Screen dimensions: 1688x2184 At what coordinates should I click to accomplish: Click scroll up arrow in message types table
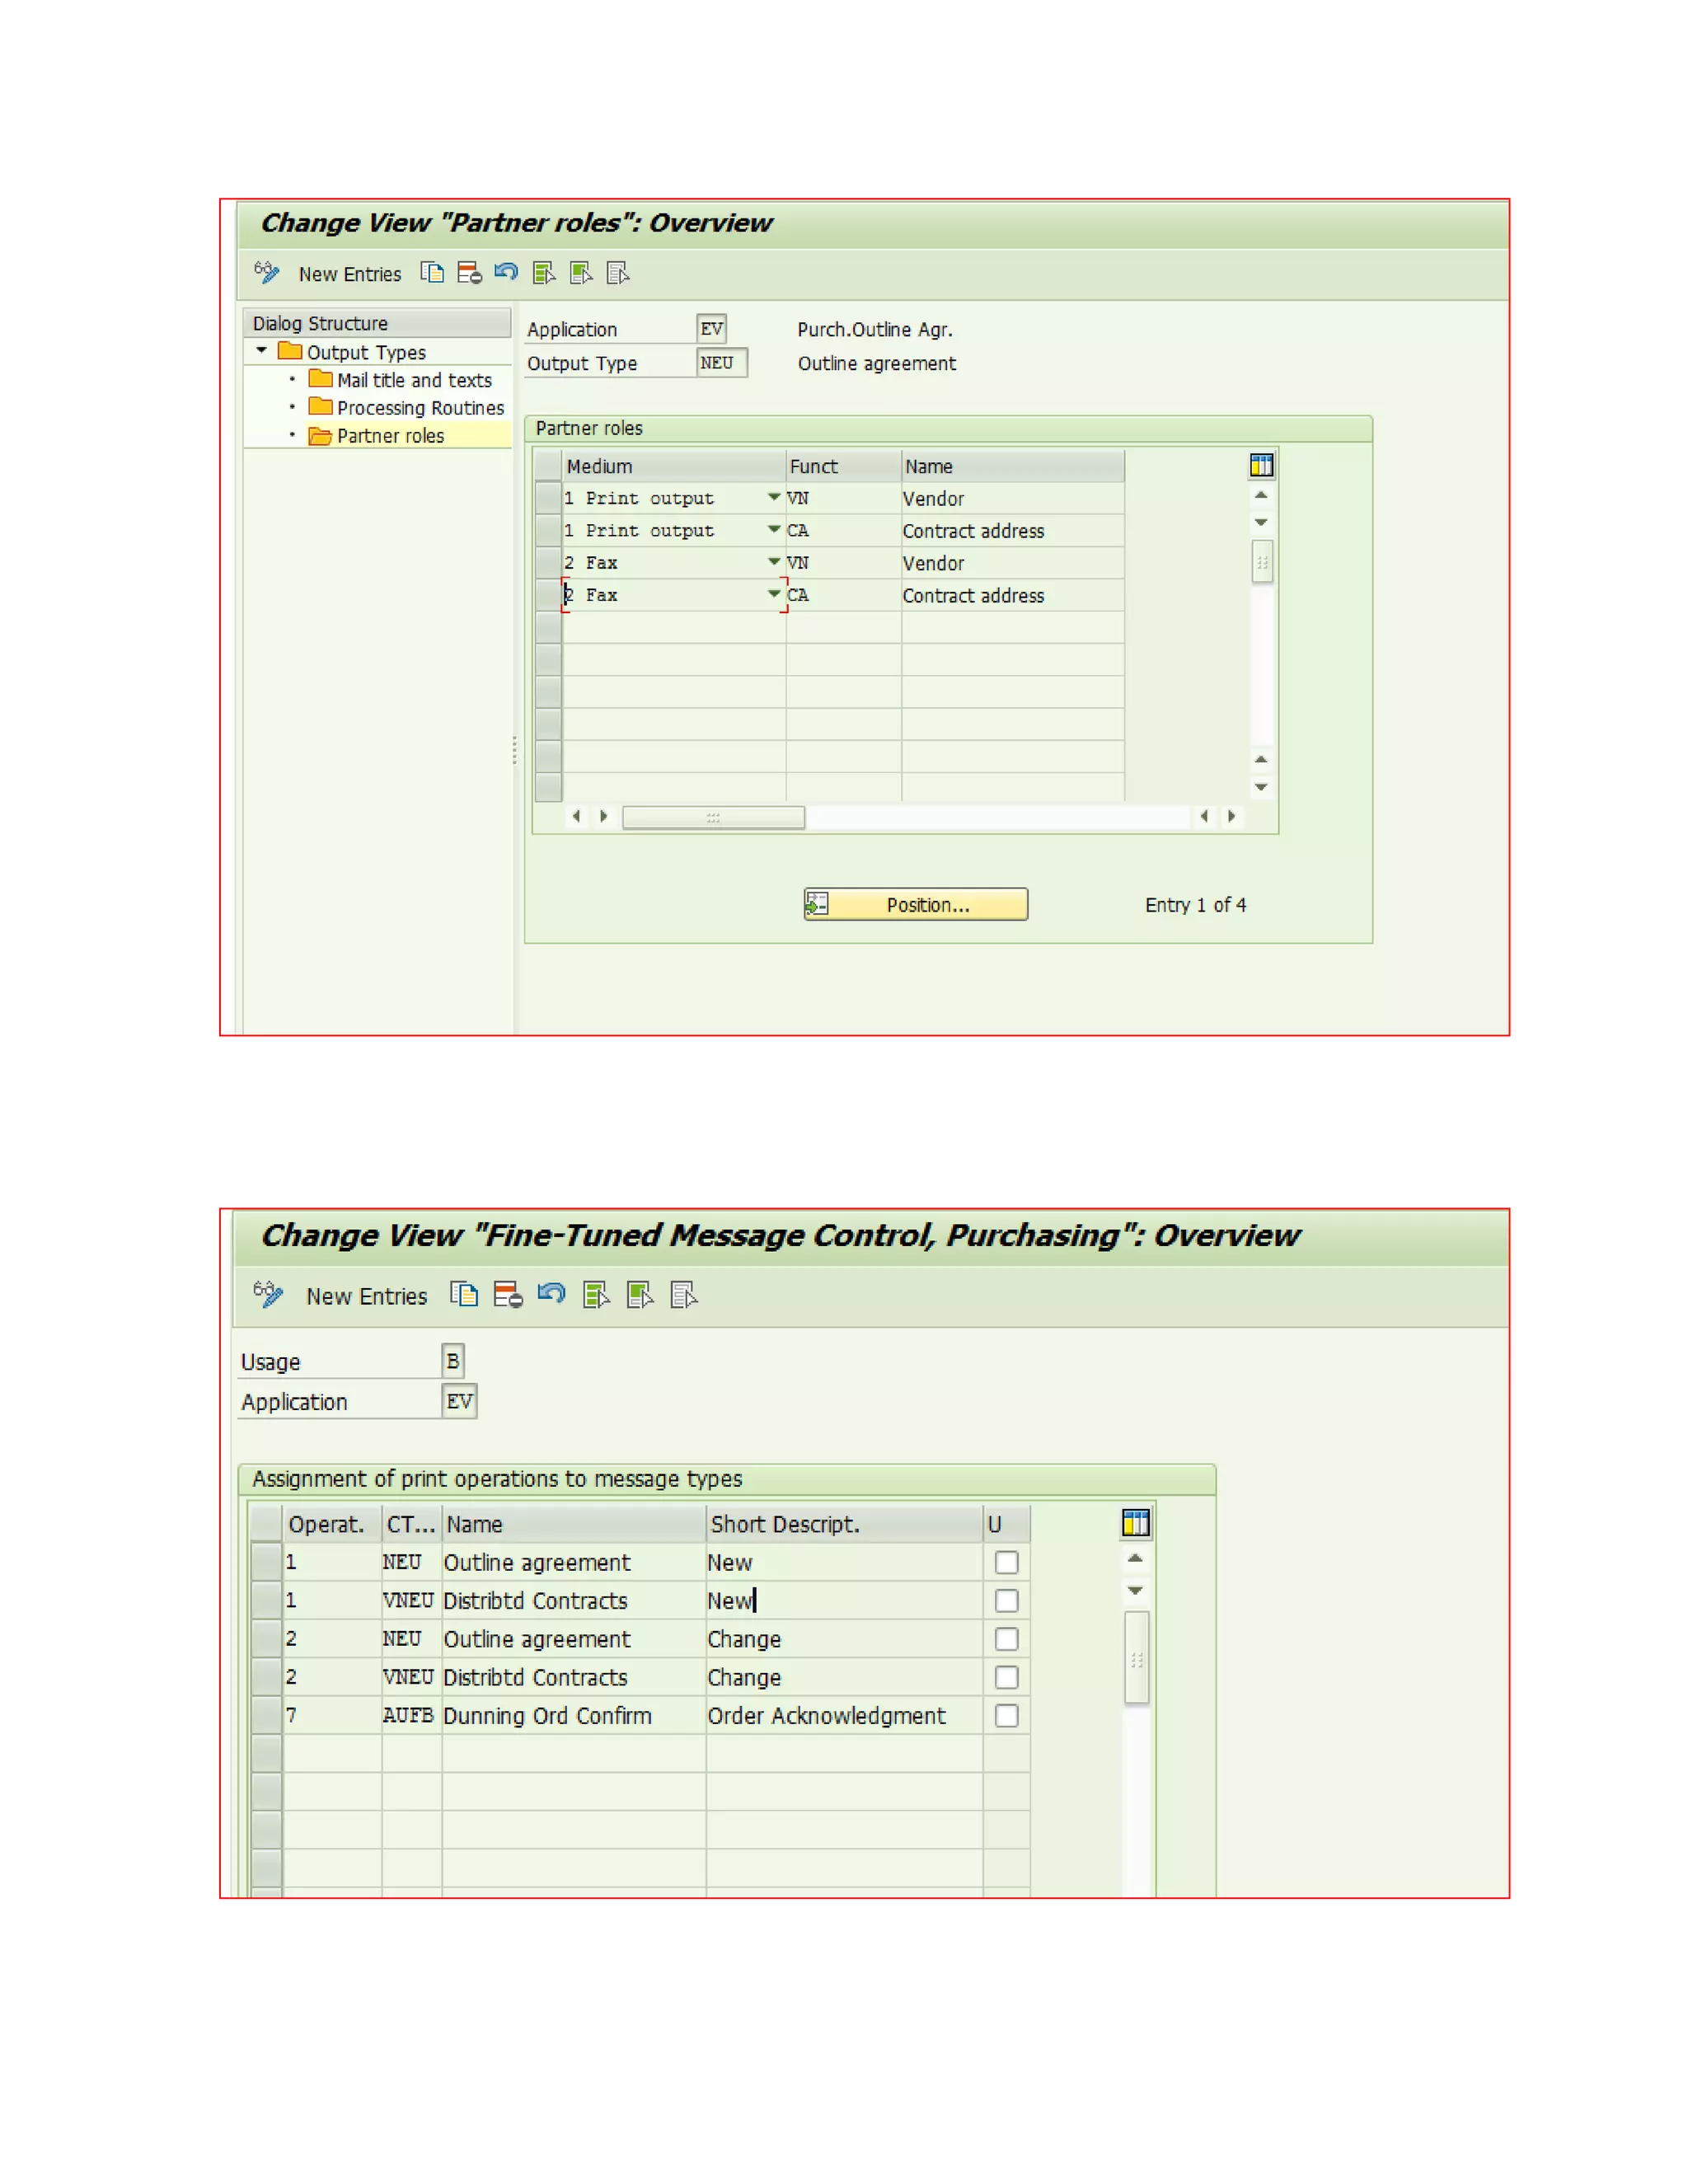(1135, 1558)
